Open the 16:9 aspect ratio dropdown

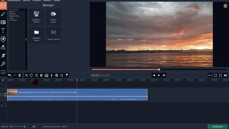click(210, 75)
